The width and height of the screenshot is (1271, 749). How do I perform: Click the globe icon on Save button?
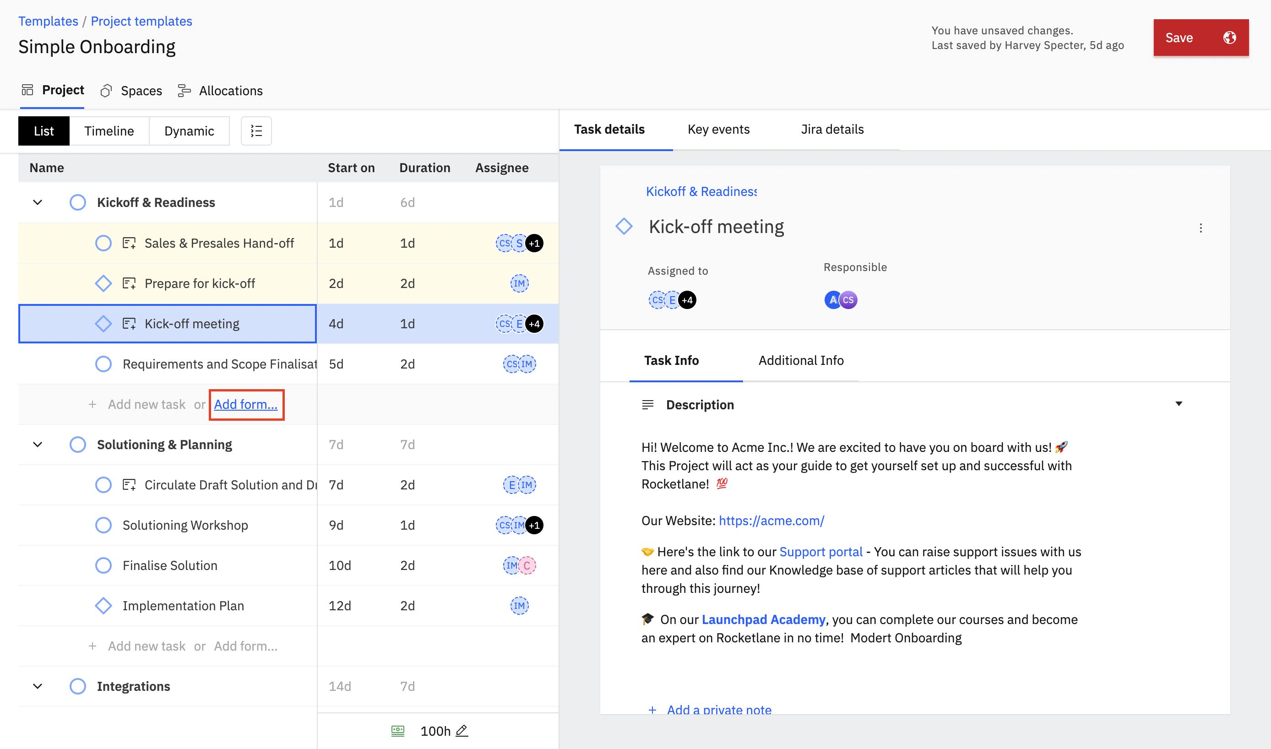[x=1229, y=38]
